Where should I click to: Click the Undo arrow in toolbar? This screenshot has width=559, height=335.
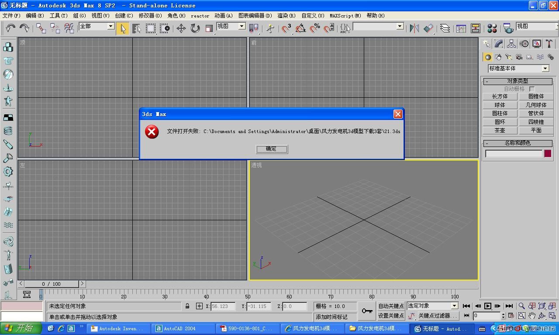pos(10,28)
